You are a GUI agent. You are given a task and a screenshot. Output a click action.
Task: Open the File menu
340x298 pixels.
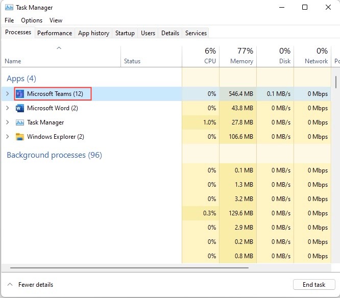pyautogui.click(x=9, y=20)
